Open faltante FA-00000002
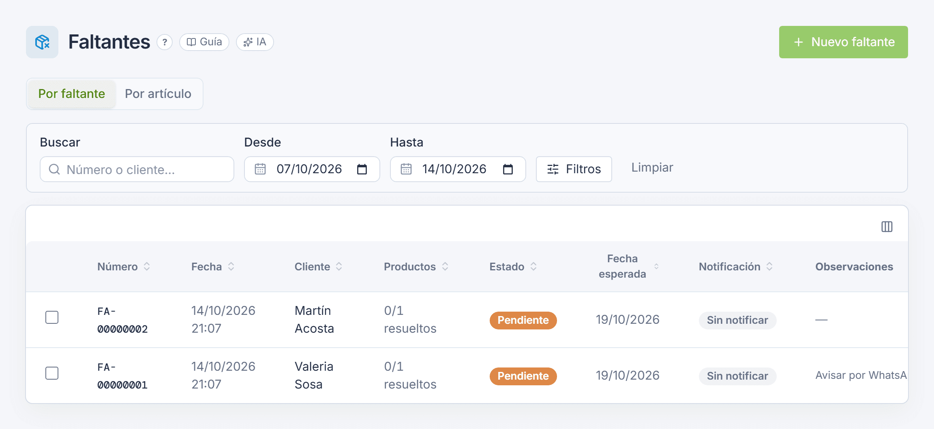934x429 pixels. [x=122, y=320]
